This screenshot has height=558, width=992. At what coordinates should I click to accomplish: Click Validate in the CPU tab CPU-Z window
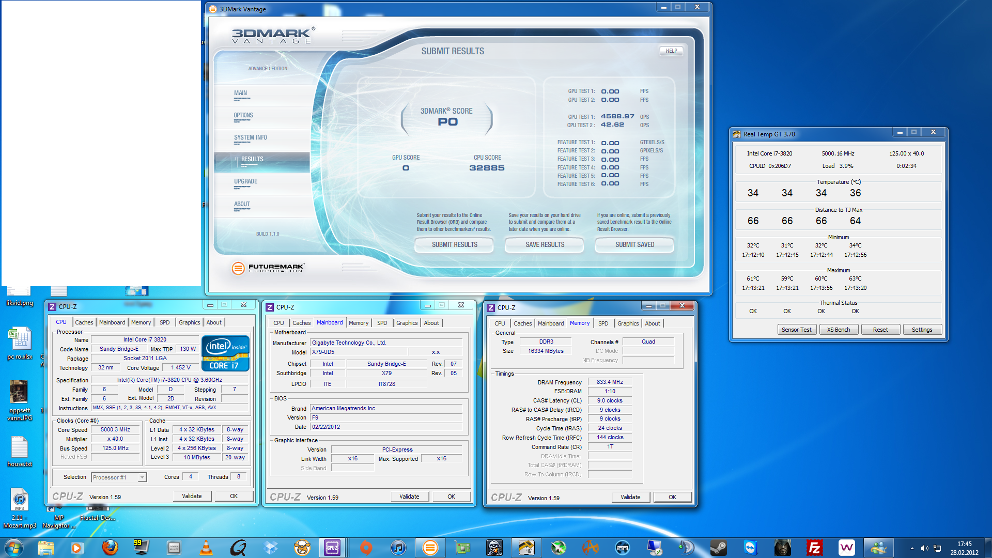click(x=192, y=496)
